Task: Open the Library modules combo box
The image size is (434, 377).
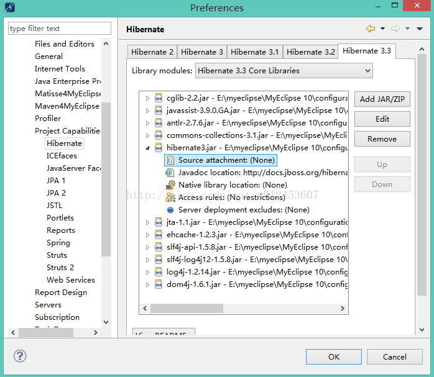Action: tap(284, 71)
